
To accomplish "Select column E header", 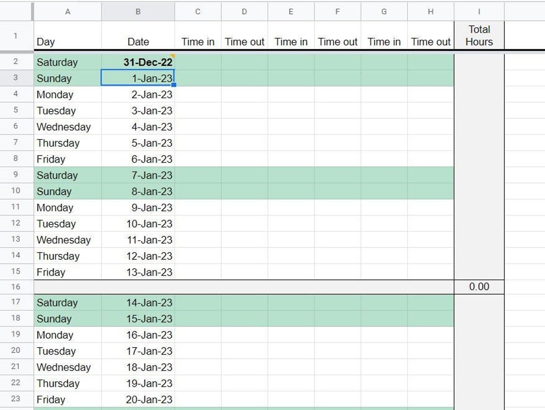I will coord(291,11).
